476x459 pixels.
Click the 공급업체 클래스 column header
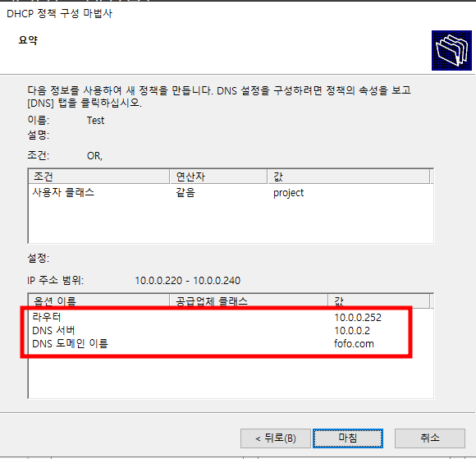click(x=249, y=301)
